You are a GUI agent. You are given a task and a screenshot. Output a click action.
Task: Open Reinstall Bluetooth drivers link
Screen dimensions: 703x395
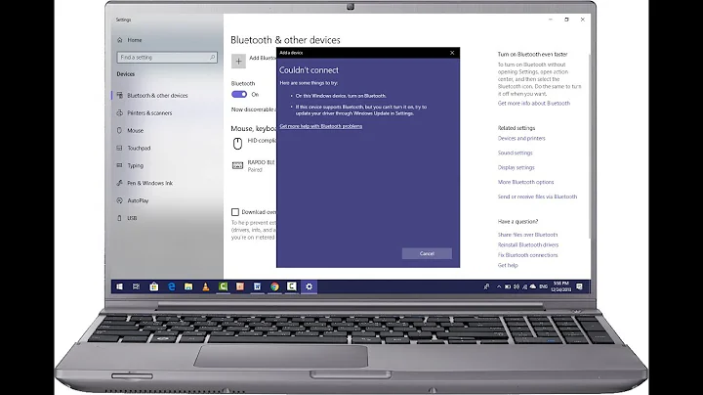pyautogui.click(x=528, y=245)
